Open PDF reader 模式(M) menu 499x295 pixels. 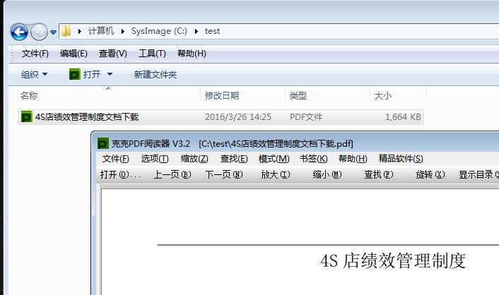coord(274,159)
